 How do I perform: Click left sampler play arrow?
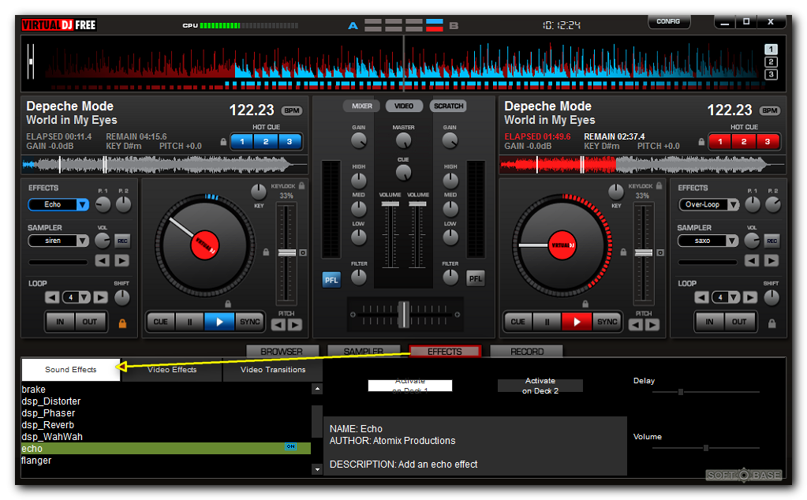tap(122, 261)
